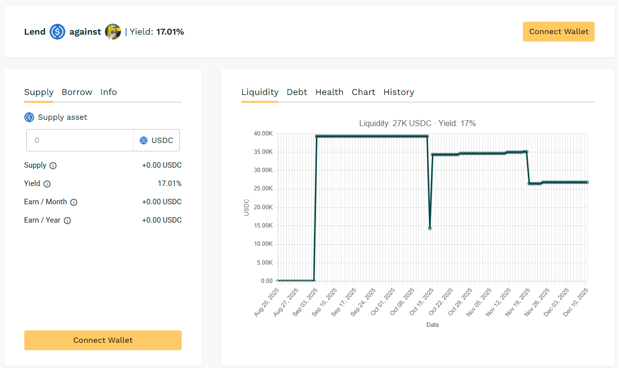The width and height of the screenshot is (618, 368).
Task: Open the Debt chart tab
Action: pyautogui.click(x=297, y=92)
